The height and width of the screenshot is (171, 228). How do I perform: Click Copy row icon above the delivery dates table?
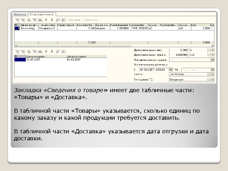tap(23, 52)
